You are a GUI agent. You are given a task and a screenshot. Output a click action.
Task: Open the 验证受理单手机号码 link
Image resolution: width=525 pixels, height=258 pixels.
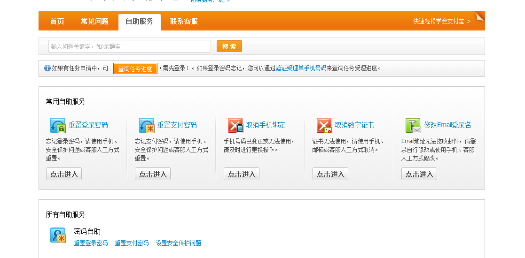pyautogui.click(x=301, y=68)
